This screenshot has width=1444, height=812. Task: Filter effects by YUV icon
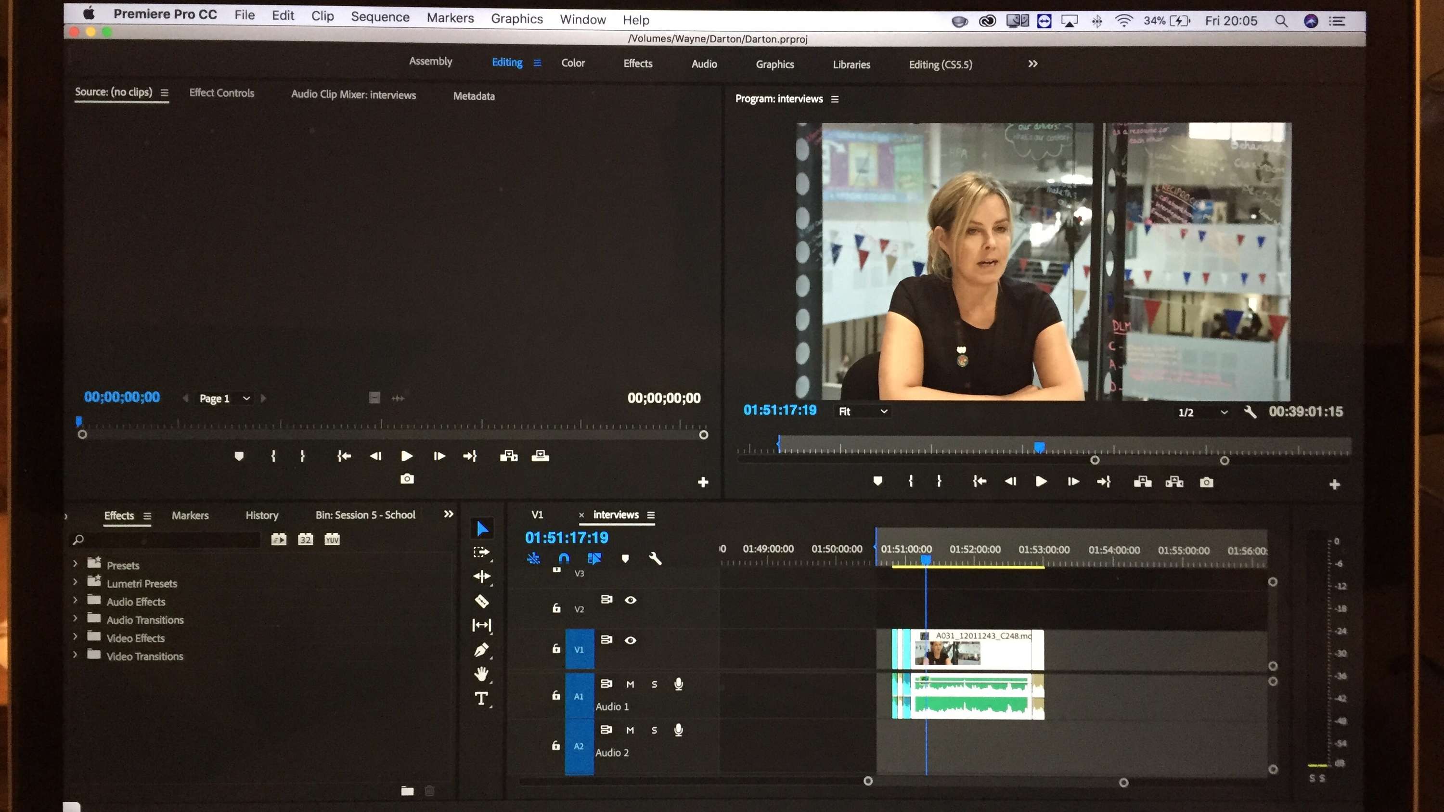tap(332, 539)
